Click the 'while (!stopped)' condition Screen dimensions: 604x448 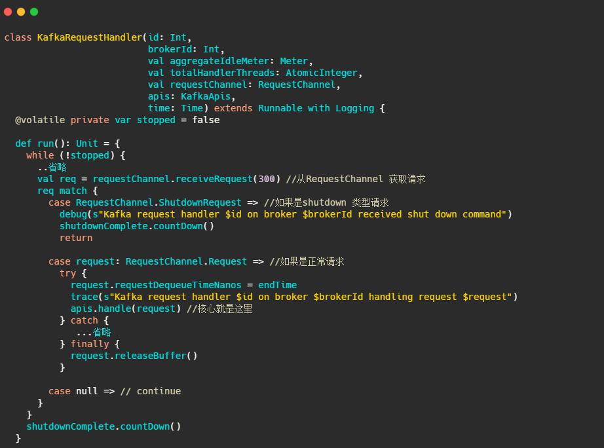click(x=71, y=155)
